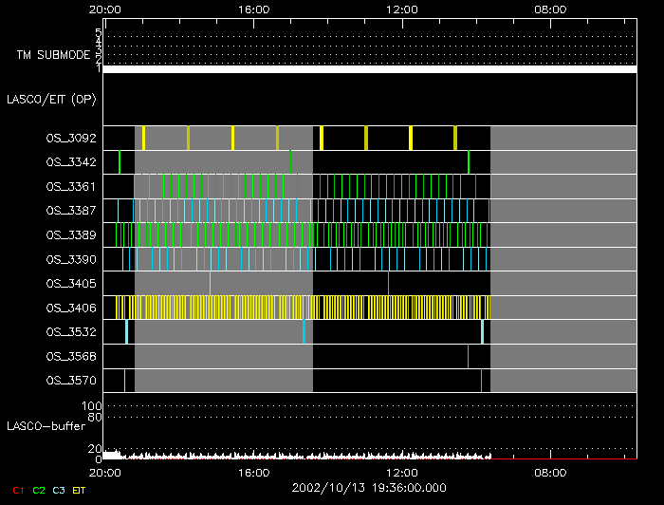Image resolution: width=664 pixels, height=505 pixels.
Task: Click the leftmost yellow marker in OS_3092 row
Action: pos(143,138)
